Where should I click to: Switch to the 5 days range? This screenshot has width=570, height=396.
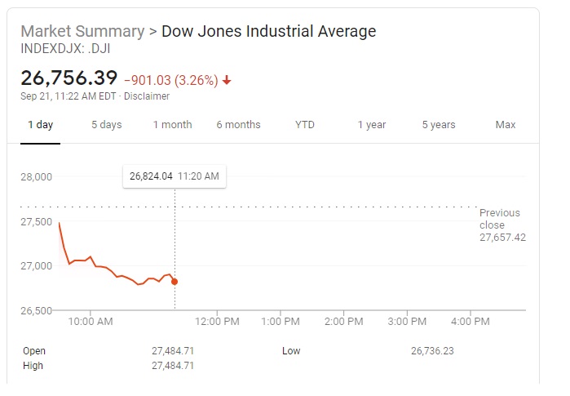click(x=106, y=125)
